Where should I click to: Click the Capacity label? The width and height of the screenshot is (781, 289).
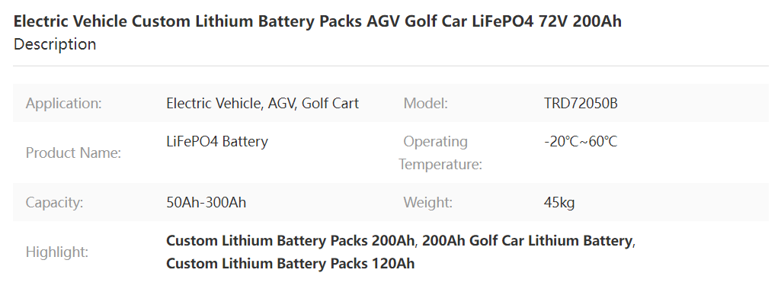[x=54, y=202]
